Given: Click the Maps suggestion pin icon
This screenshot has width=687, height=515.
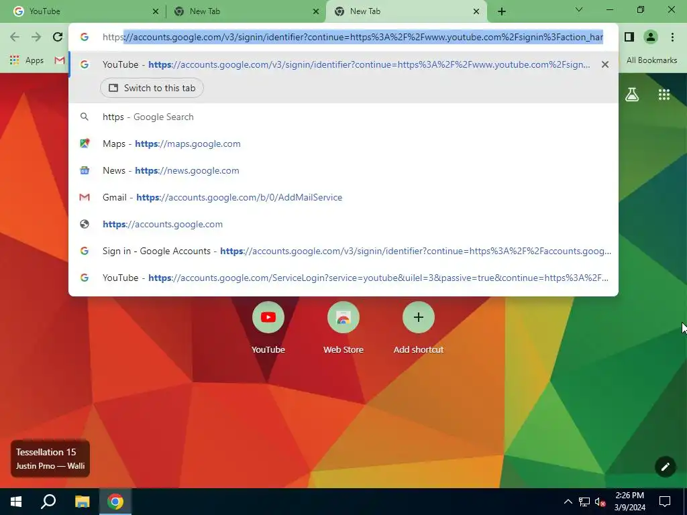Looking at the screenshot, I should [85, 144].
